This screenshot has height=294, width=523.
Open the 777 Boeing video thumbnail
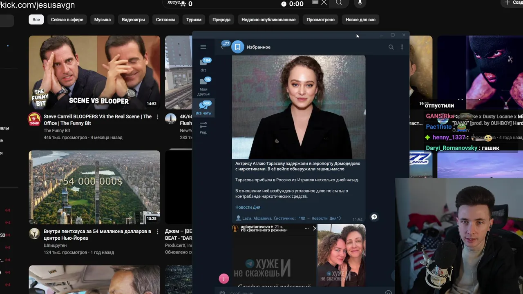(x=421, y=165)
